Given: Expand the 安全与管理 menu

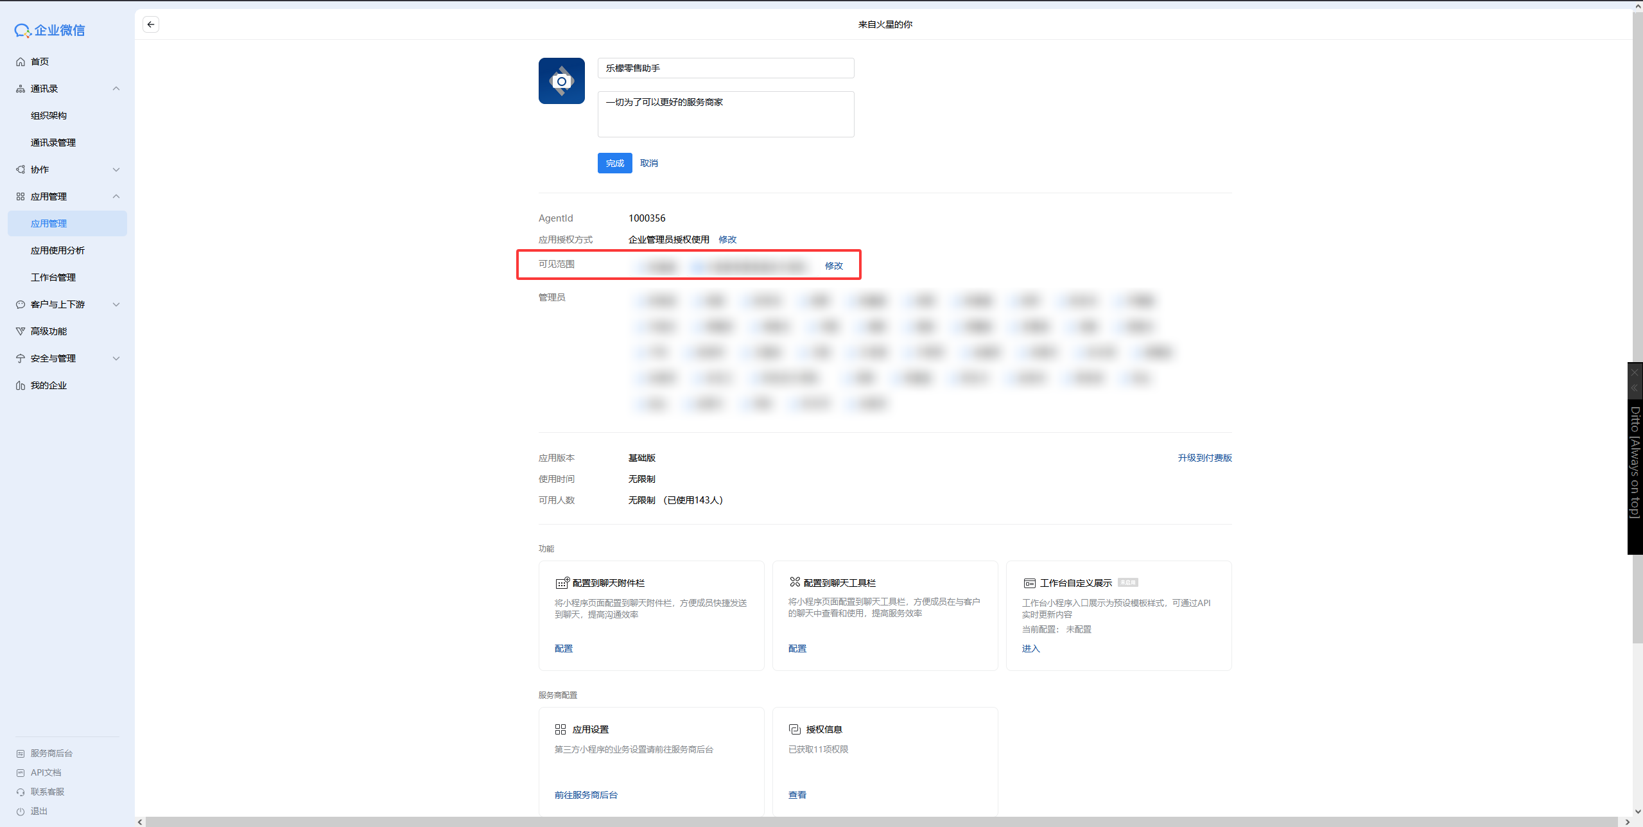Looking at the screenshot, I should [x=116, y=358].
